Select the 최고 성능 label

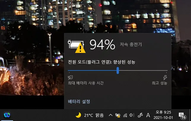tap(160, 83)
